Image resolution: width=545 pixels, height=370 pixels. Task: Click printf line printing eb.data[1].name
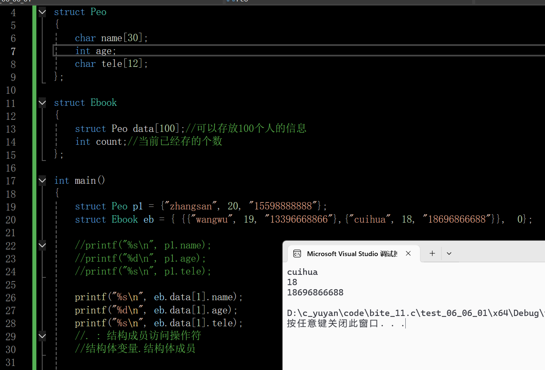point(159,297)
